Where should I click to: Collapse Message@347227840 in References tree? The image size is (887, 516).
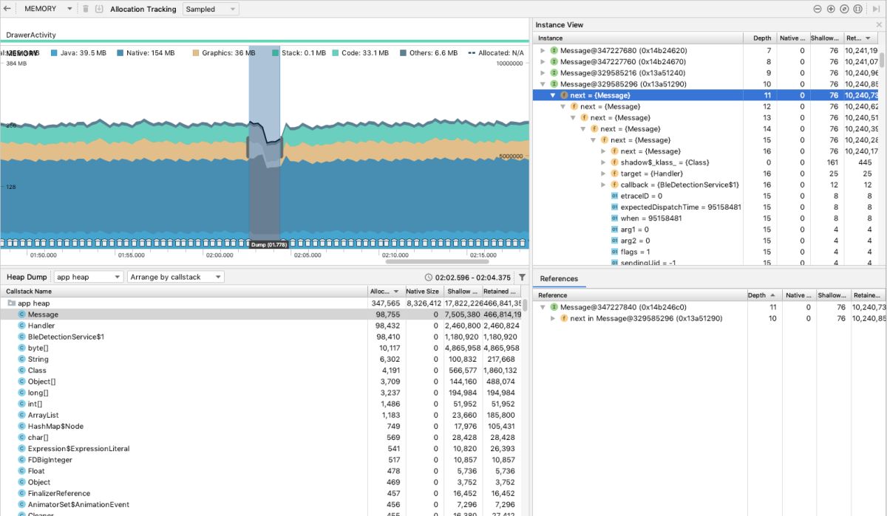click(x=543, y=307)
